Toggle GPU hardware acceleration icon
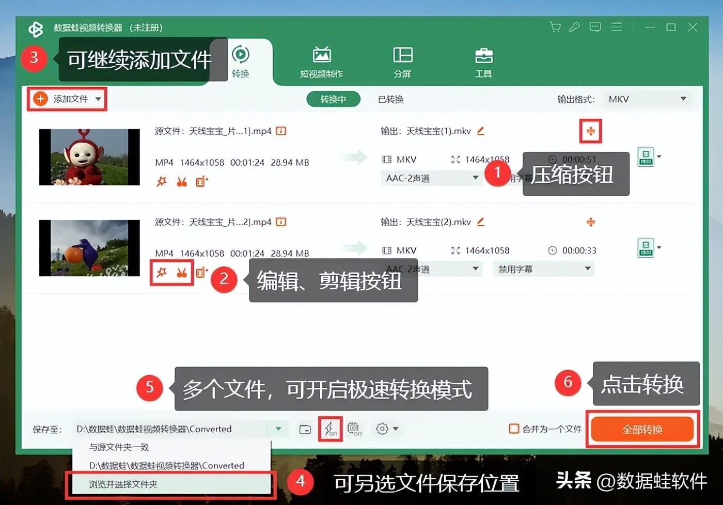Image resolution: width=723 pixels, height=505 pixels. (355, 429)
